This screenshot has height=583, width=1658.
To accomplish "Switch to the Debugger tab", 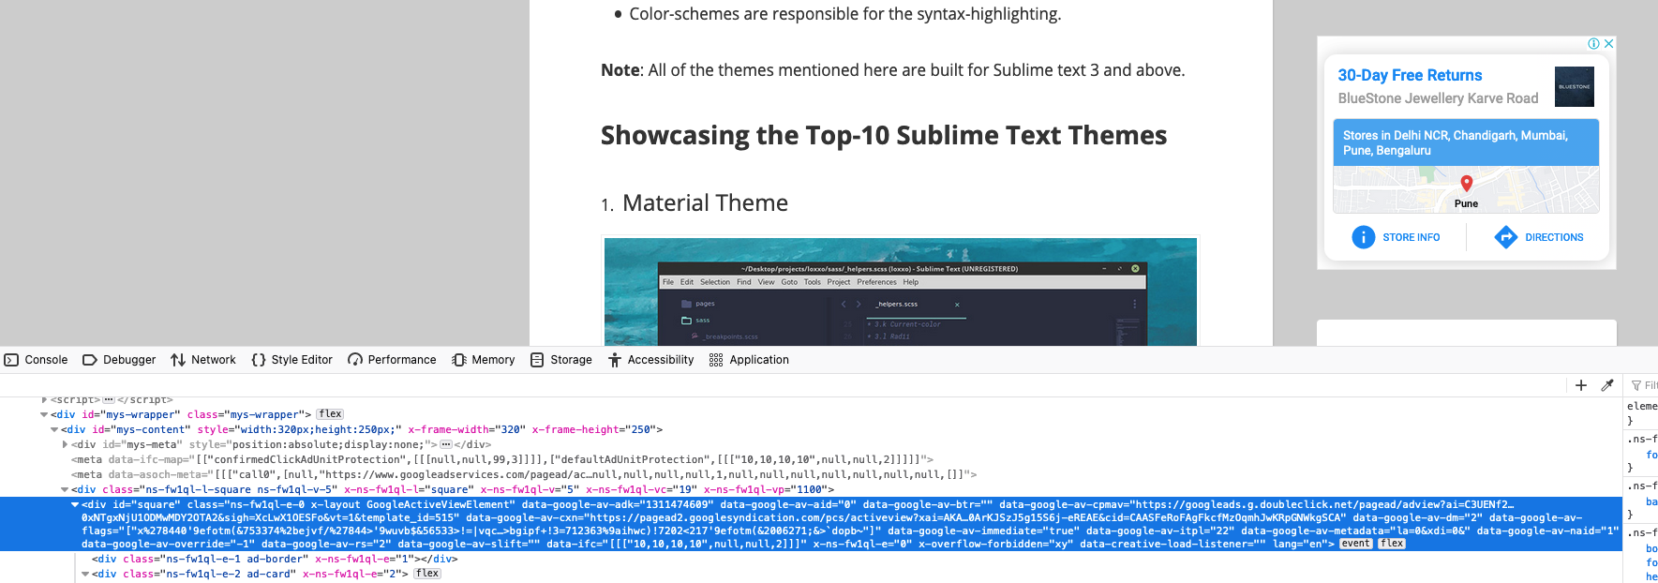I will (119, 360).
